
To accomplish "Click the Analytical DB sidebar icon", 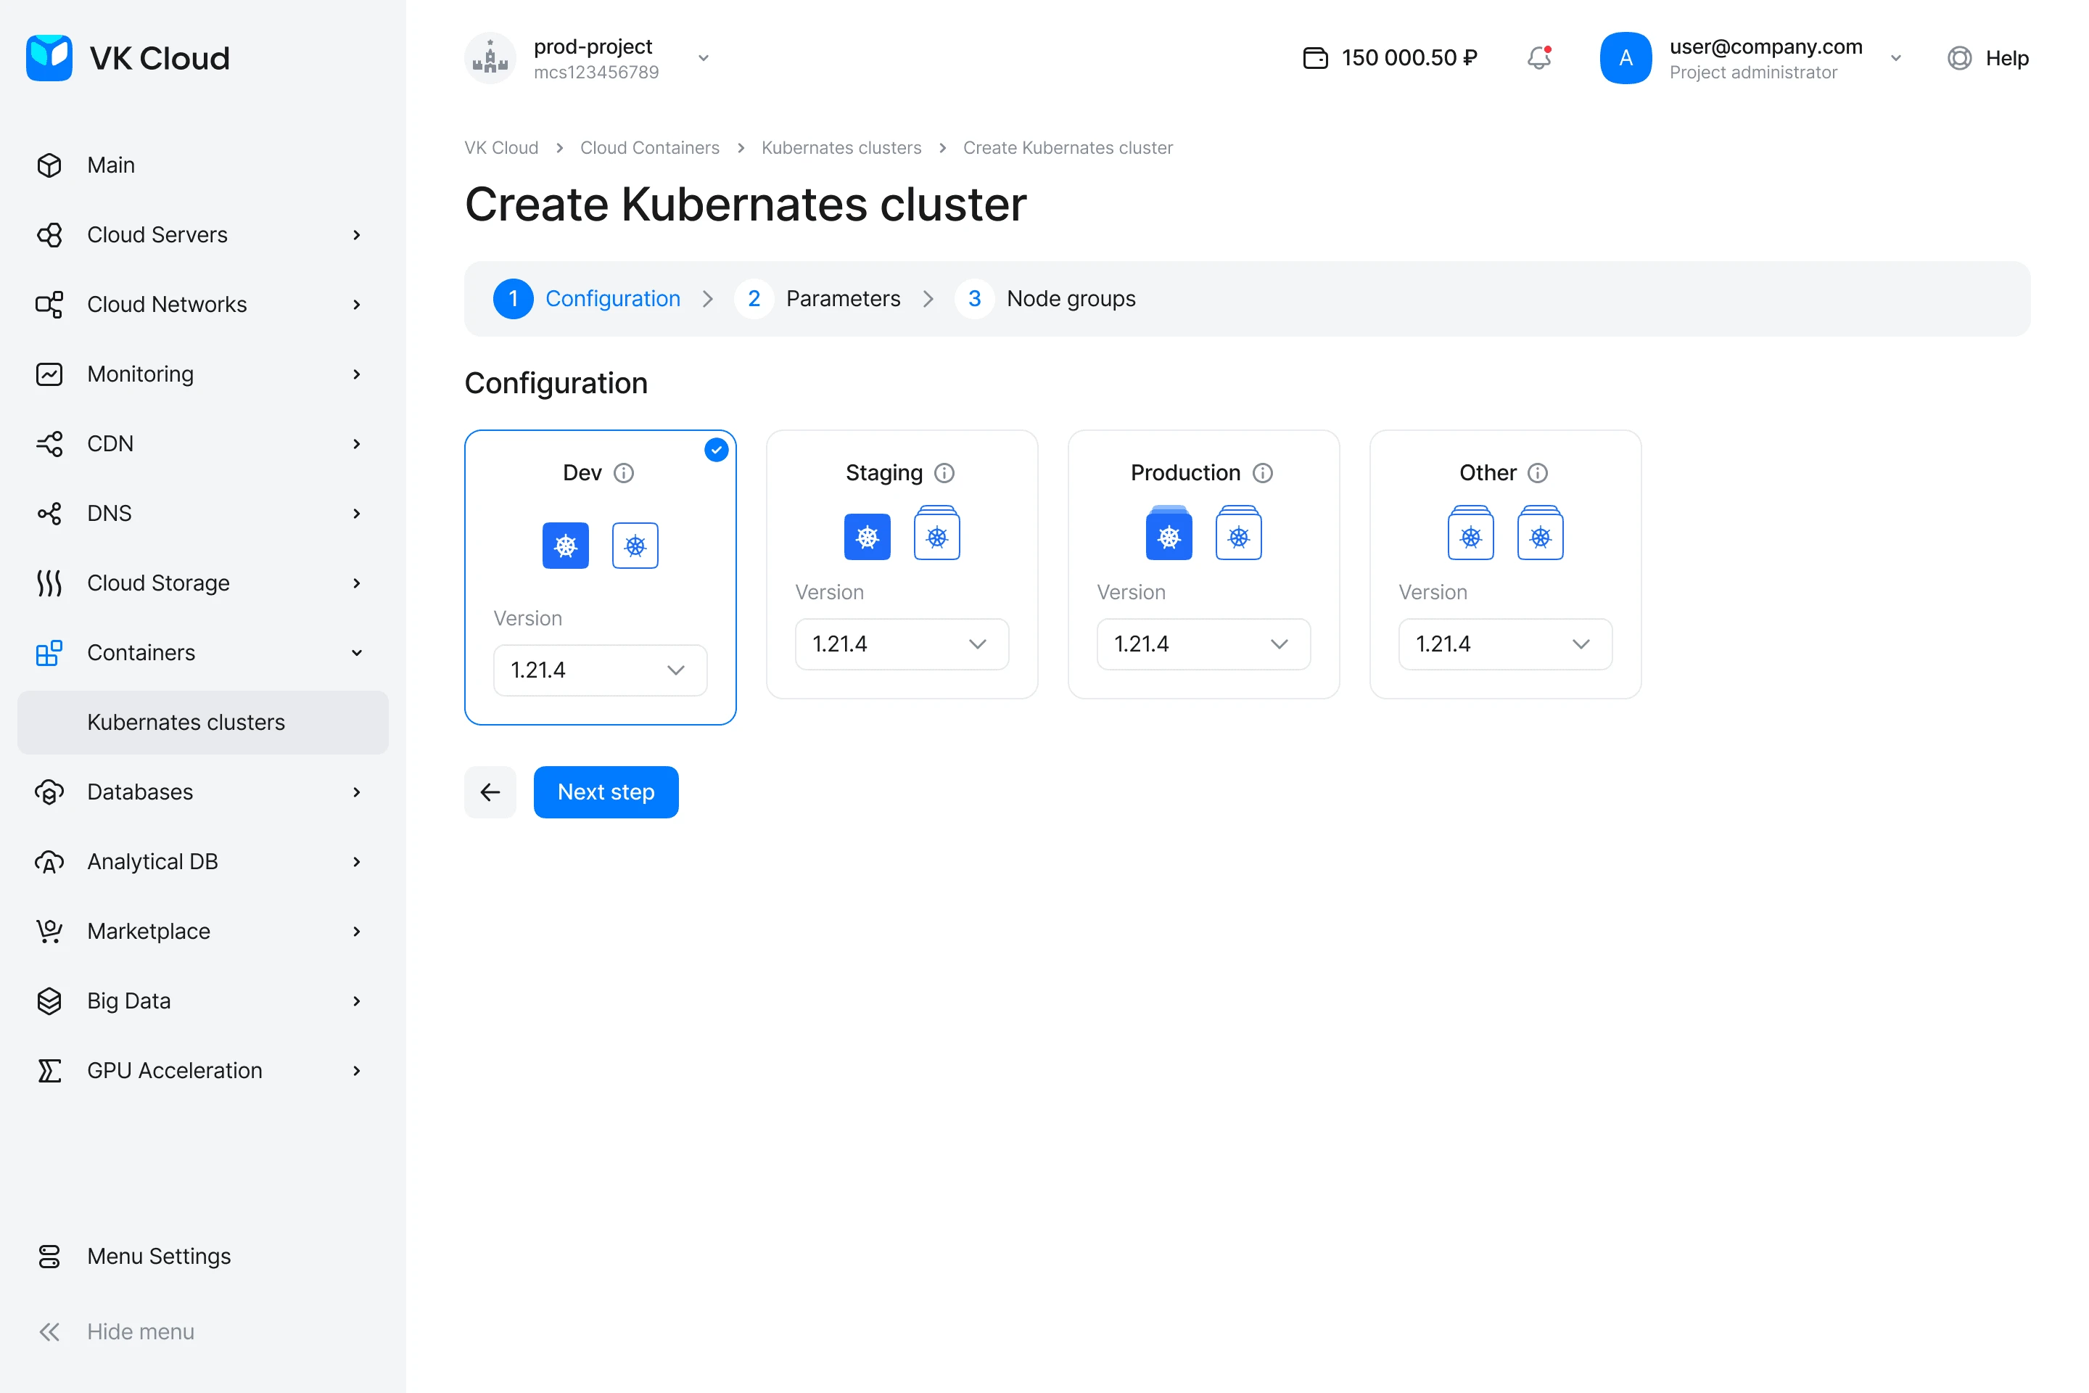I will pyautogui.click(x=49, y=862).
